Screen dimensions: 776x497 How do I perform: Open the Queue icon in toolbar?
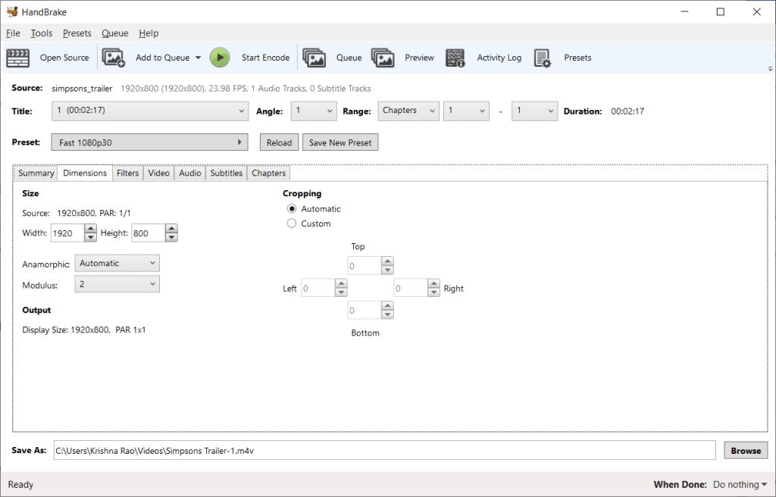tap(314, 58)
